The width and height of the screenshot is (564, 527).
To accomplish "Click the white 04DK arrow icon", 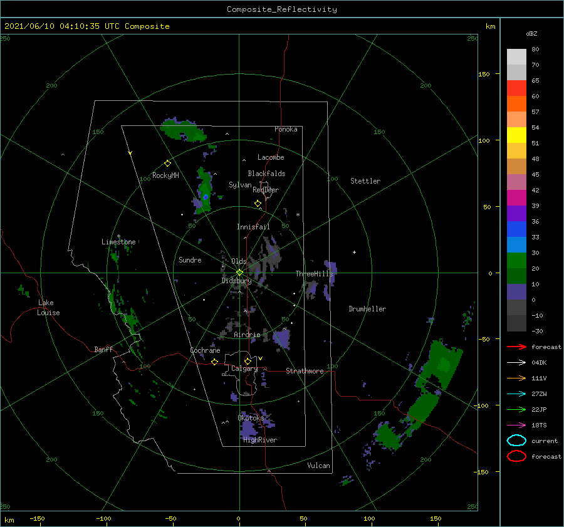I will pos(516,363).
